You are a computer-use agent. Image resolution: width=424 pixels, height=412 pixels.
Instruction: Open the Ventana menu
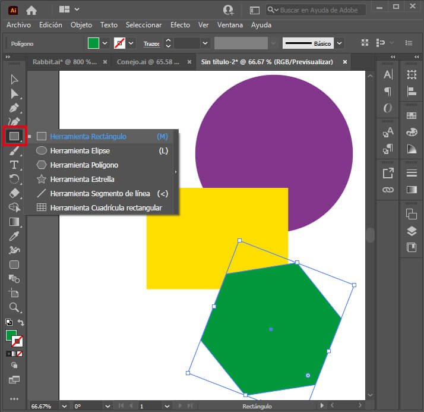tap(230, 25)
